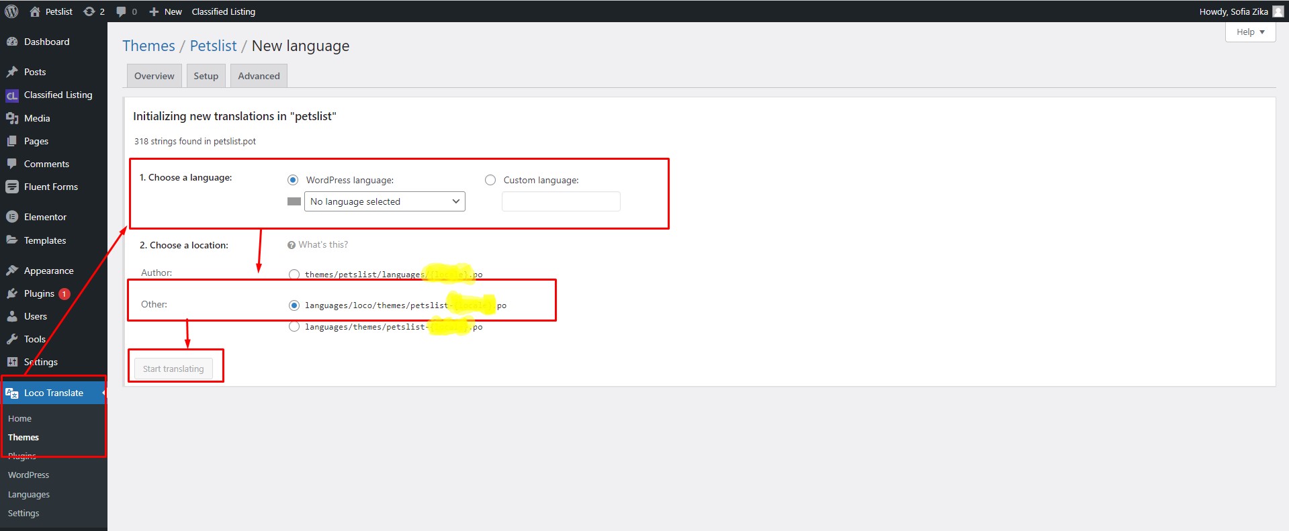The height and width of the screenshot is (531, 1289).
Task: Click the Start translating button
Action: click(x=173, y=369)
